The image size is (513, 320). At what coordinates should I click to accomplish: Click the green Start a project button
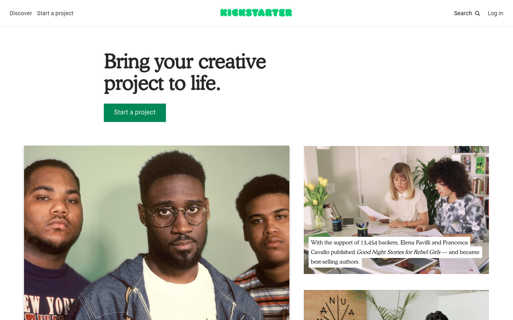pyautogui.click(x=135, y=113)
